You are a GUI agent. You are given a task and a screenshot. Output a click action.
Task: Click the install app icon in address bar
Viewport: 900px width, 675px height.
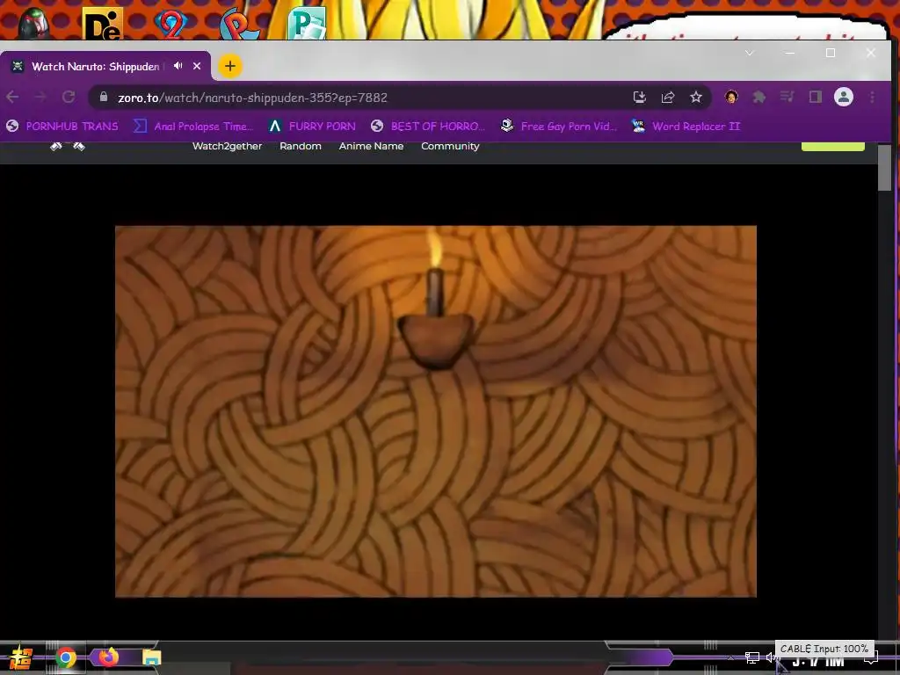[x=640, y=97]
